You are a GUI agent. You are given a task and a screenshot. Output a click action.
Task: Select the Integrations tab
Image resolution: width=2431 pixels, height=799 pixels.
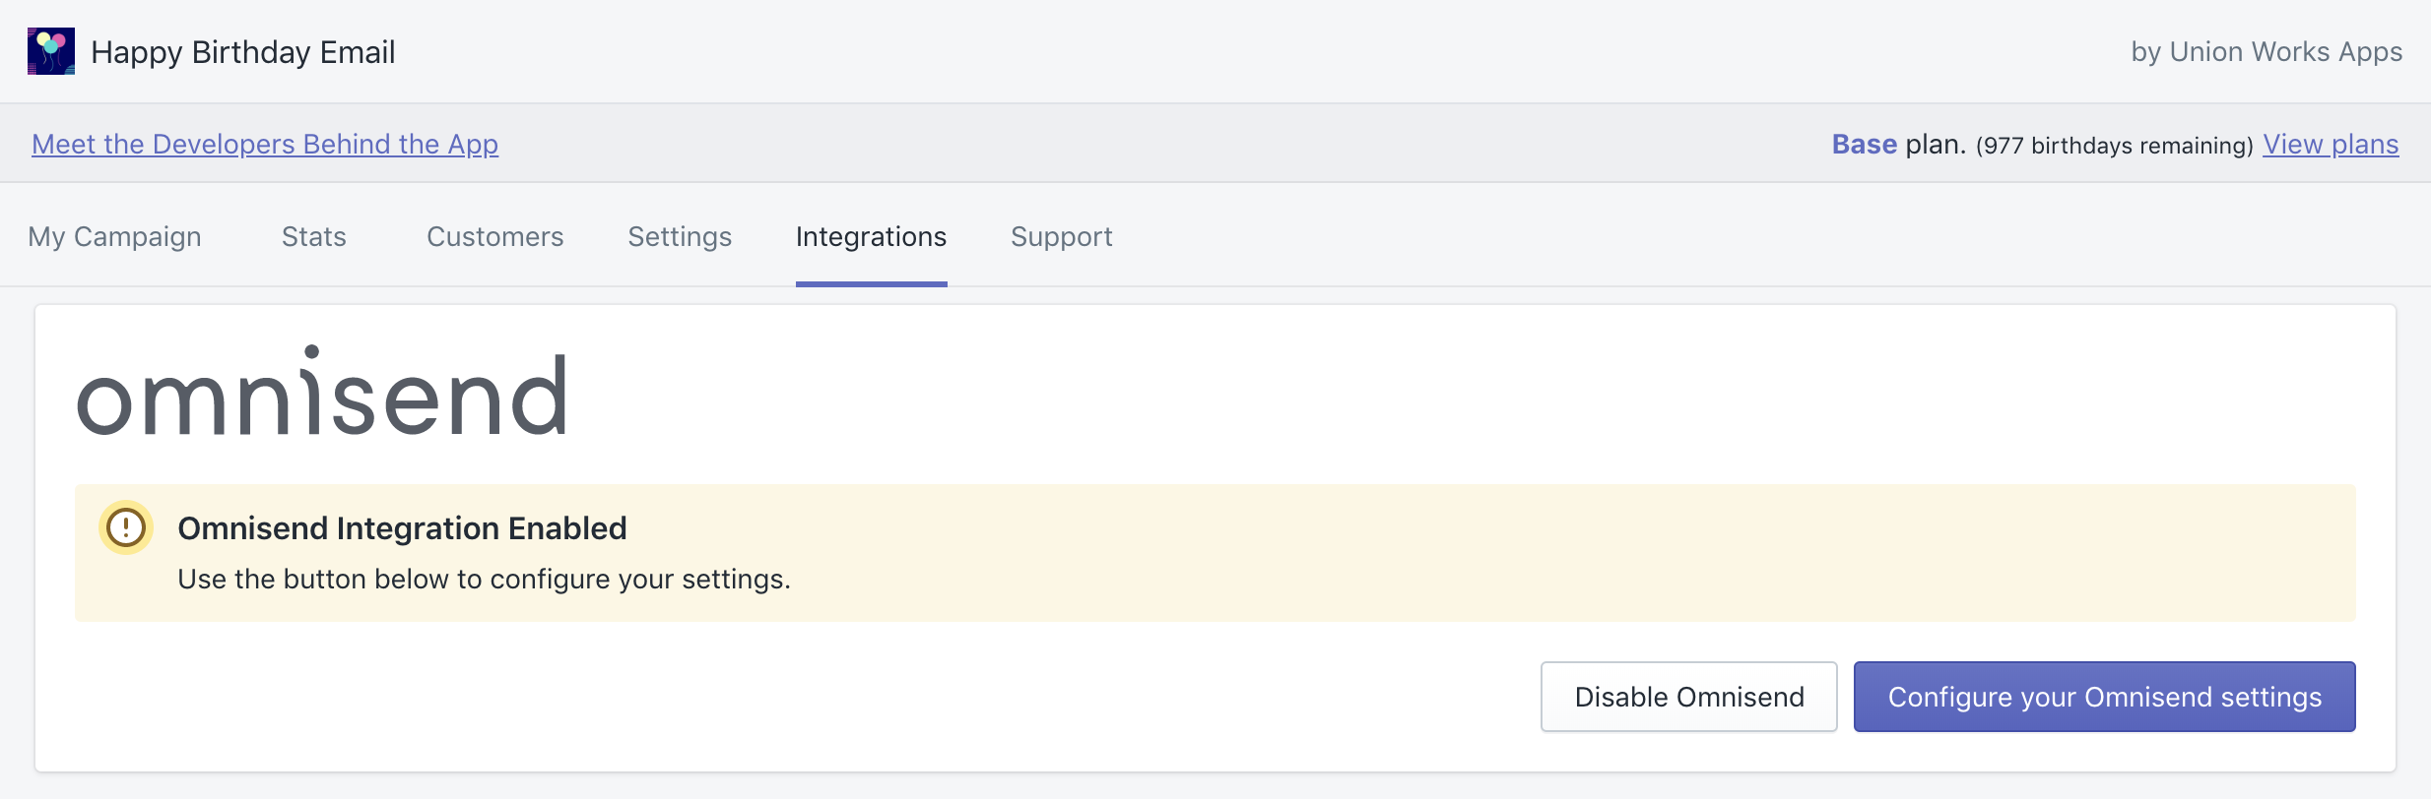point(871,237)
